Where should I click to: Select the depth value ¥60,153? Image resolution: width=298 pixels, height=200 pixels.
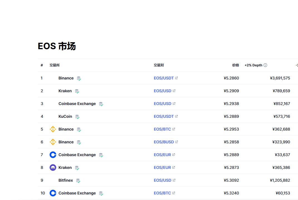(x=283, y=193)
